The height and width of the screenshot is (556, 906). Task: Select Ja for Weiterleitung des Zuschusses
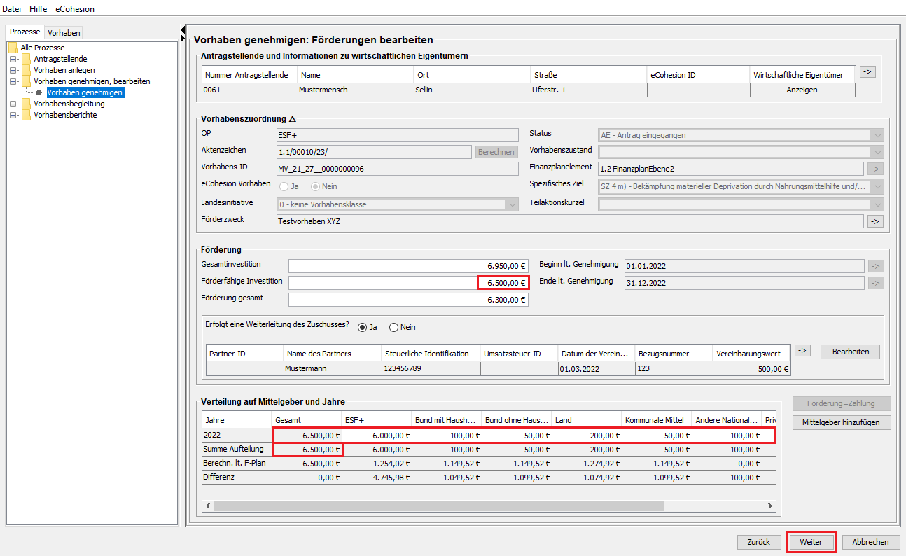pos(362,327)
